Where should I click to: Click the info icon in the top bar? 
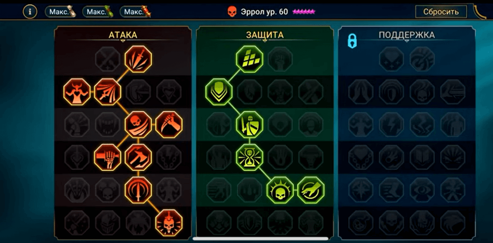(x=30, y=12)
